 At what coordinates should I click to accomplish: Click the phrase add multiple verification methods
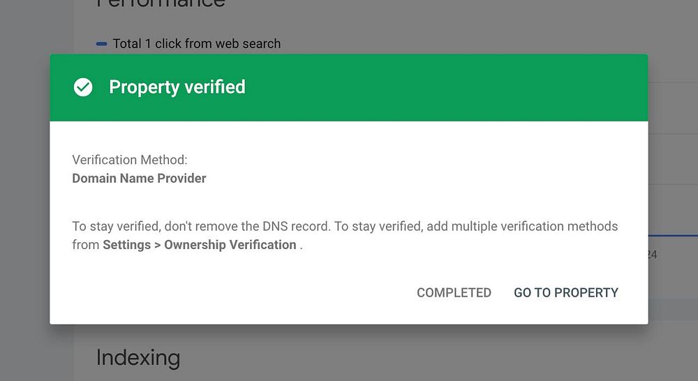(x=522, y=226)
